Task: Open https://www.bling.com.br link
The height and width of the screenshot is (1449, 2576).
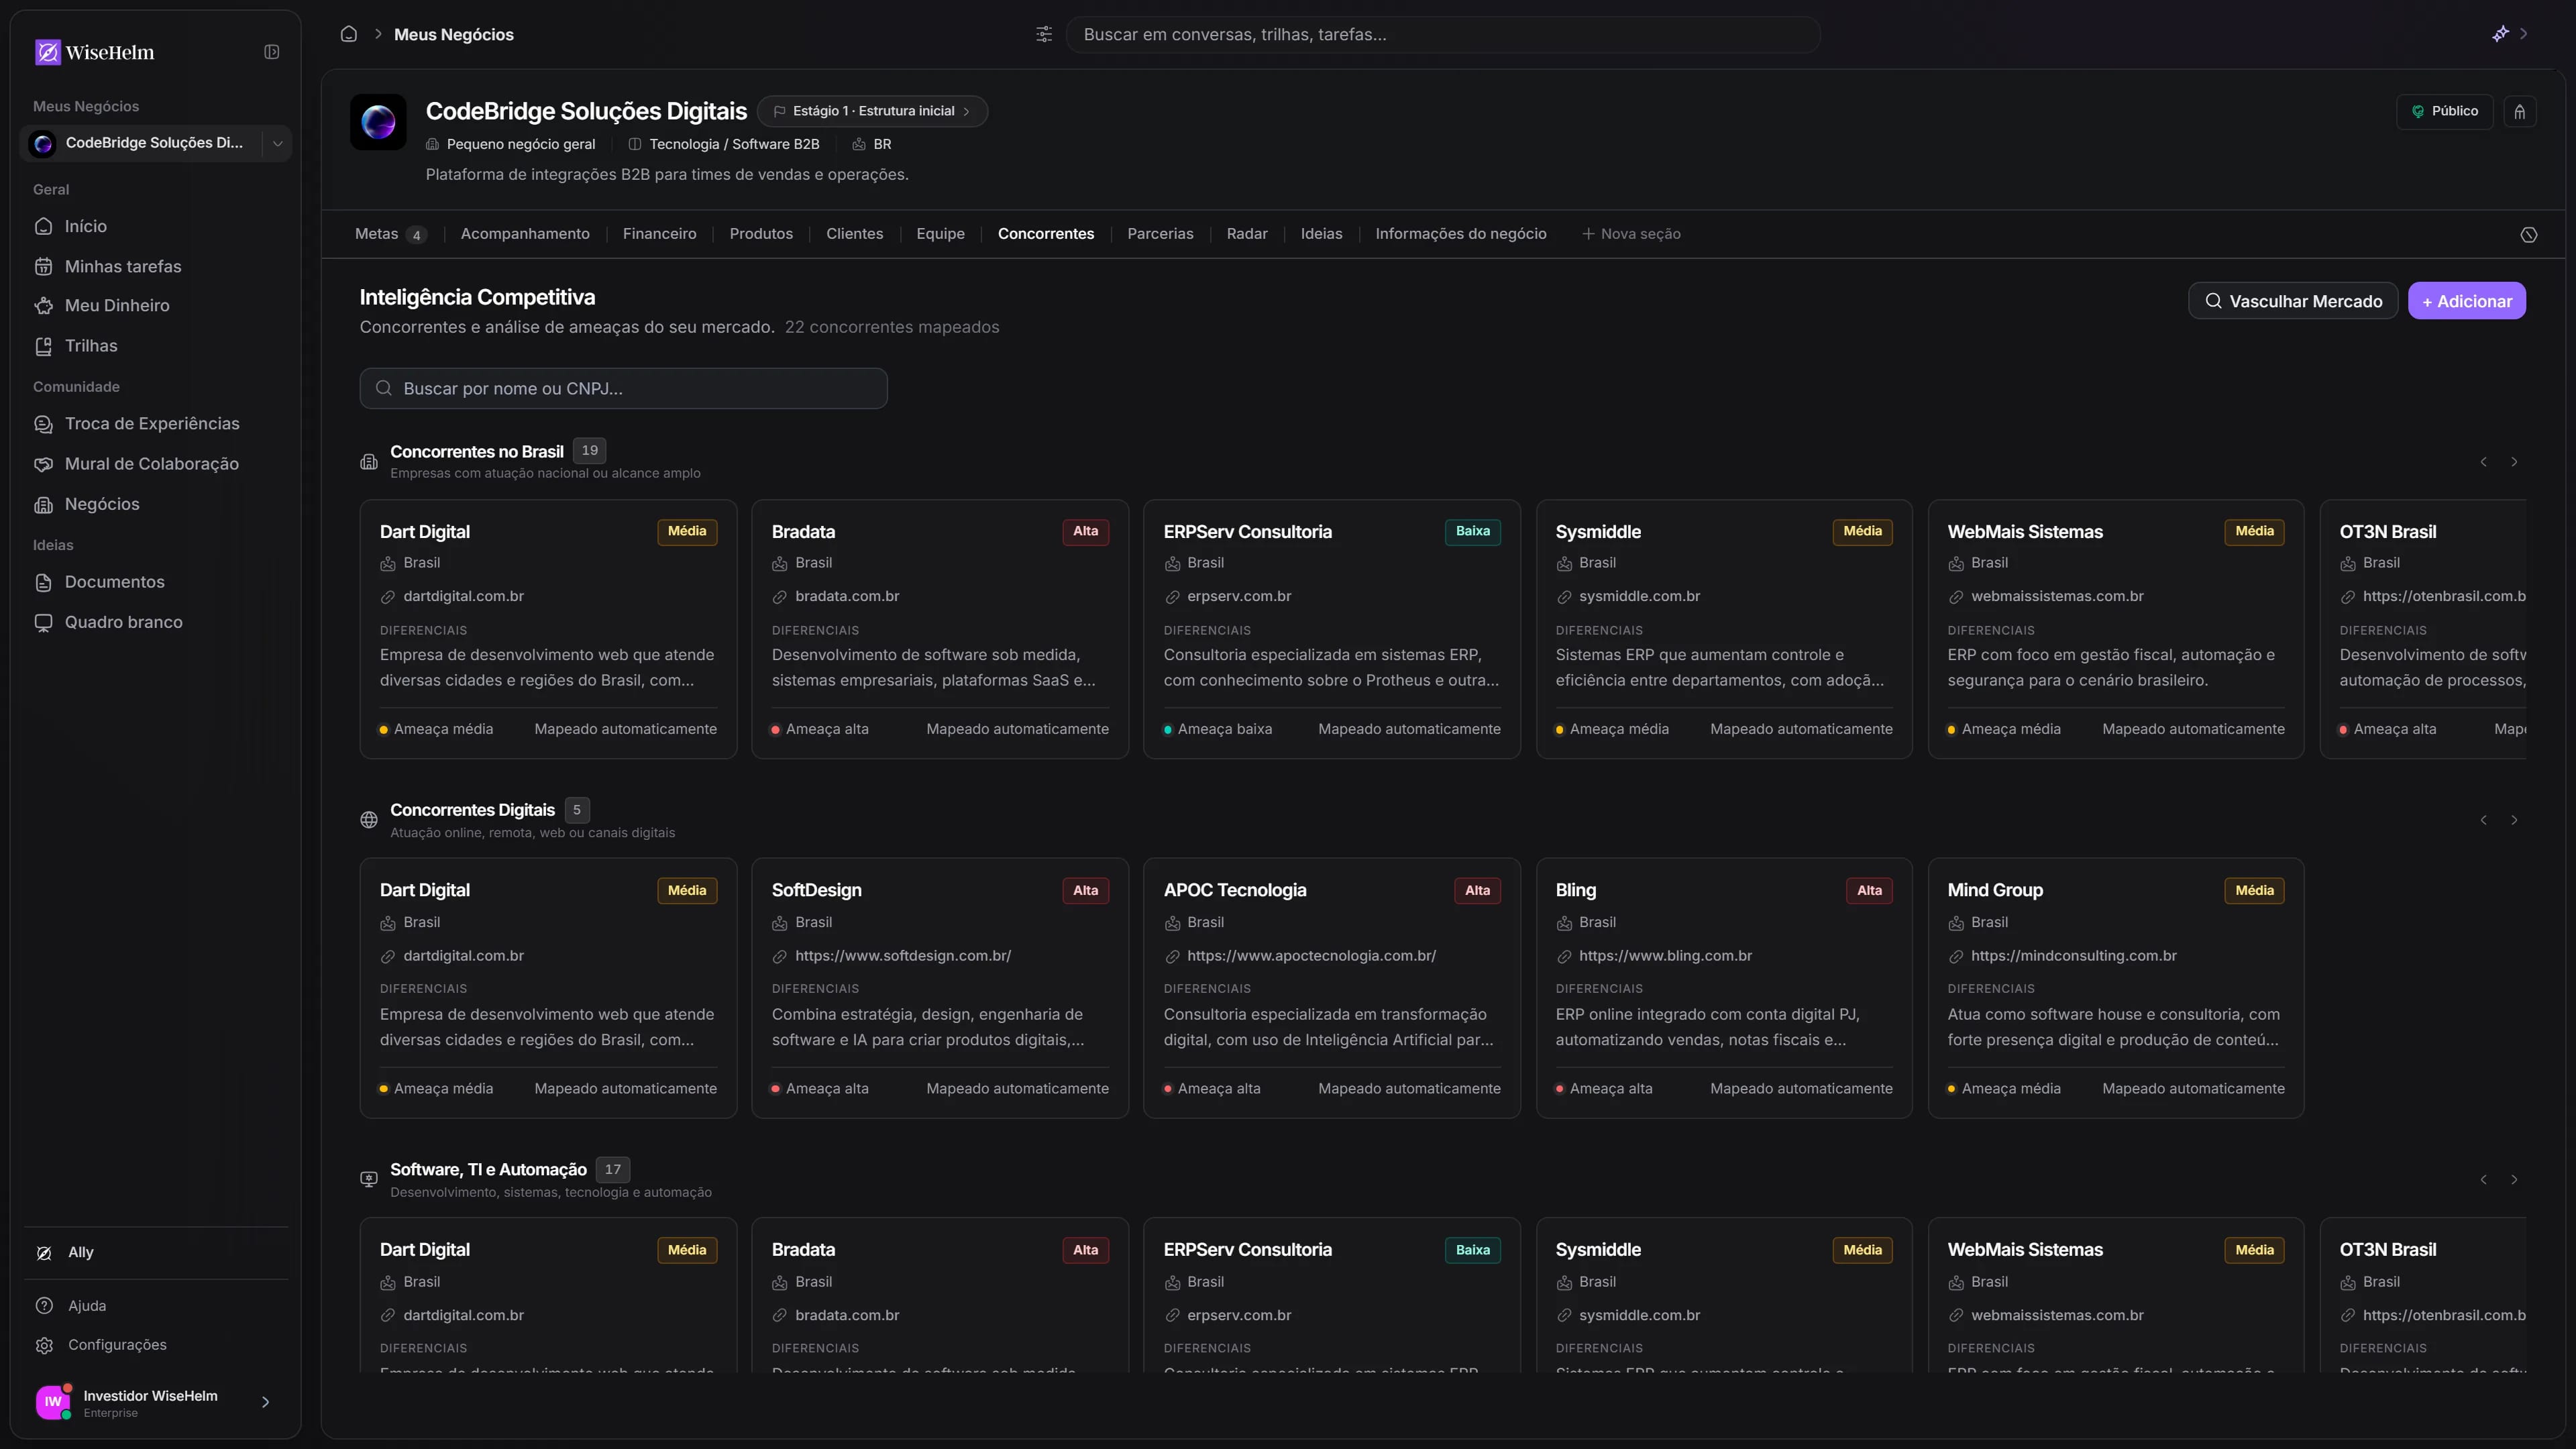Action: (1665, 956)
